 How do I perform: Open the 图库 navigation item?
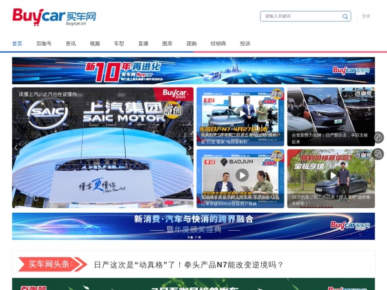point(167,44)
